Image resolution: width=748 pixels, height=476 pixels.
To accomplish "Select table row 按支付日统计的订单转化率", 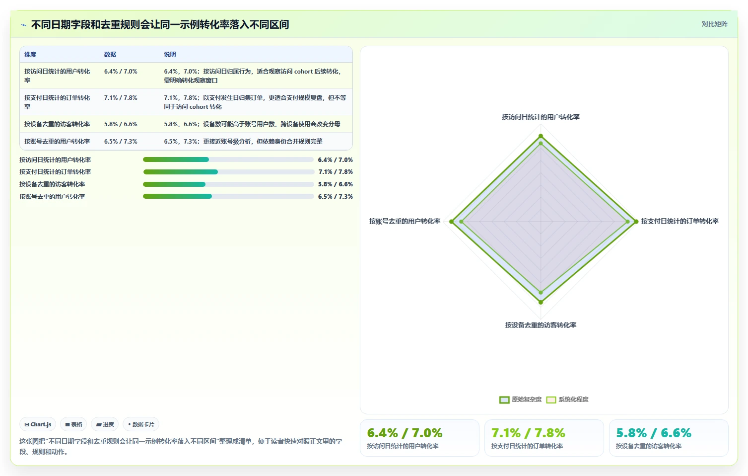I will tap(186, 102).
